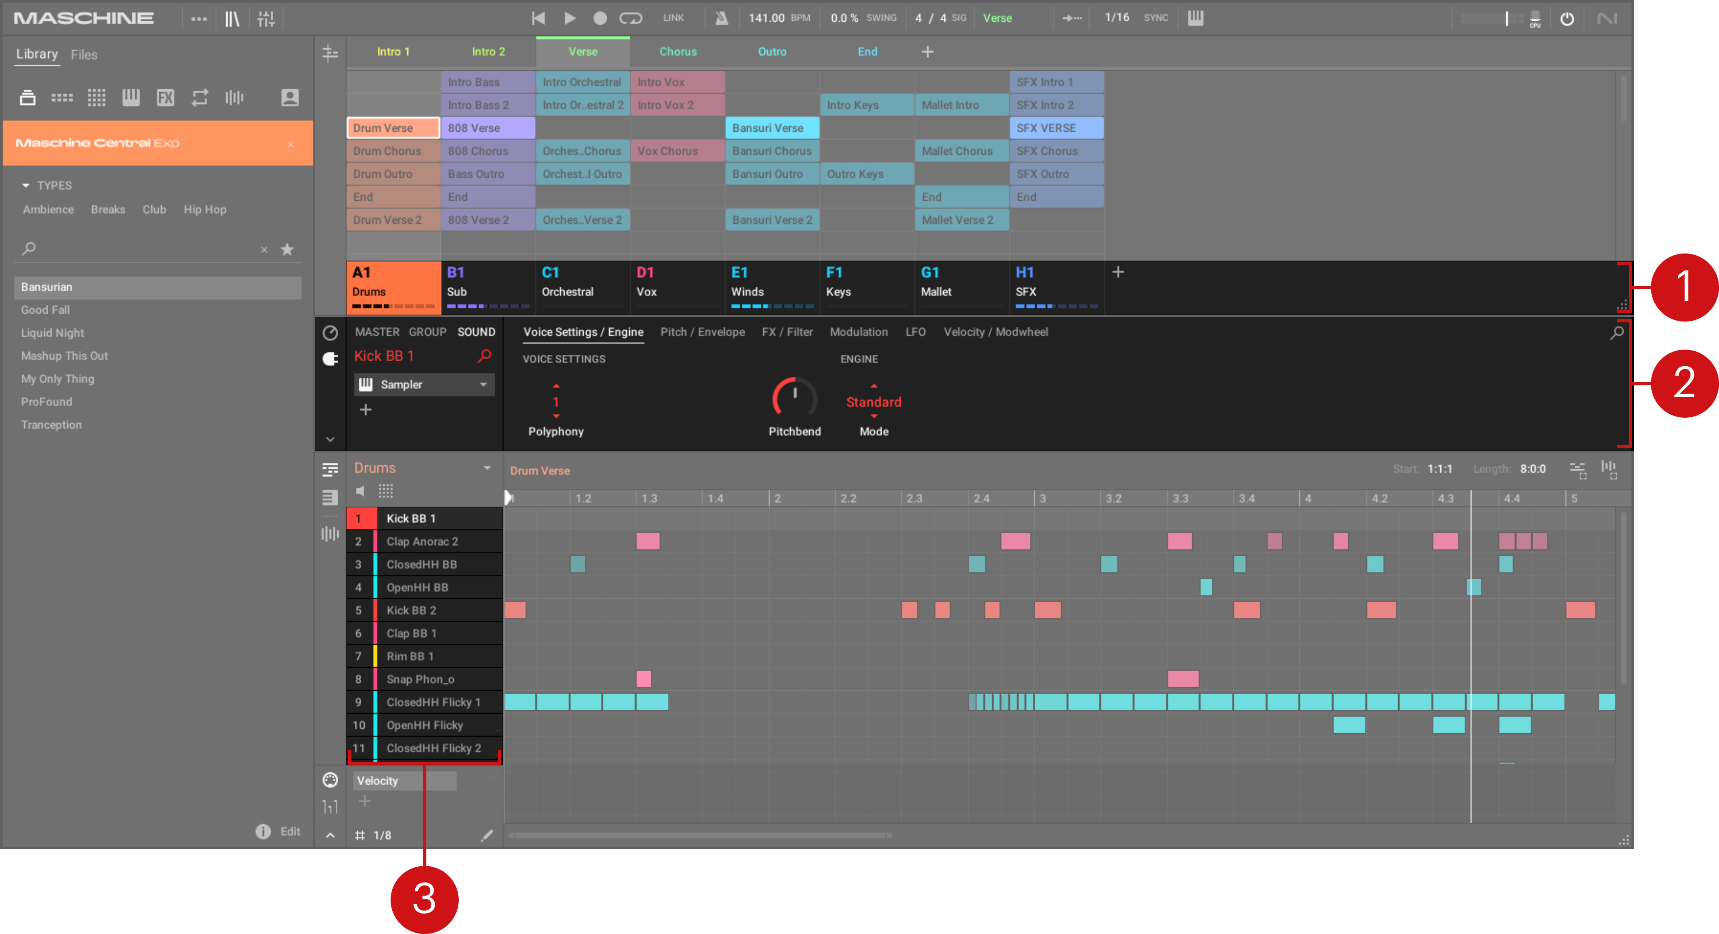Toggle favorites star filter
The height and width of the screenshot is (934, 1719).
coord(287,250)
